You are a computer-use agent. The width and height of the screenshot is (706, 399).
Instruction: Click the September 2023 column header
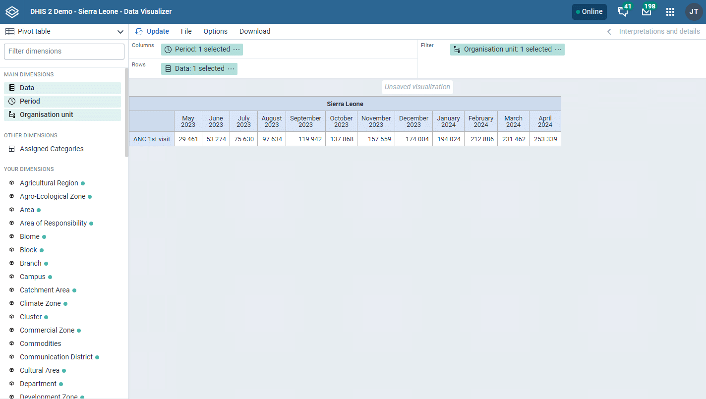click(305, 121)
